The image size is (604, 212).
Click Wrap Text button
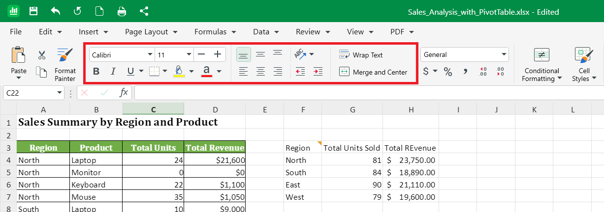point(361,55)
